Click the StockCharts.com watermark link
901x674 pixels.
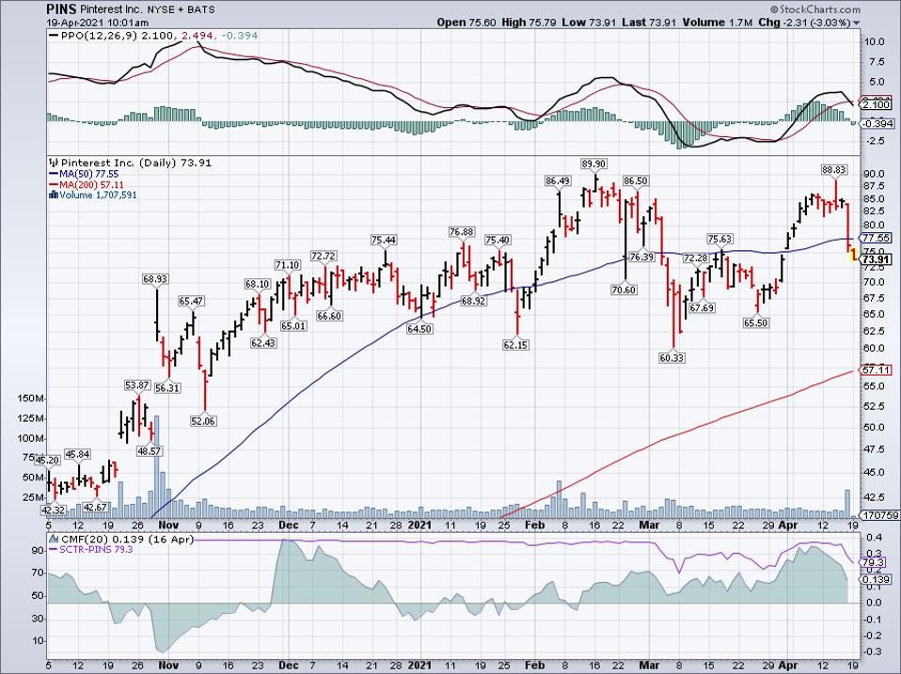pyautogui.click(x=814, y=9)
